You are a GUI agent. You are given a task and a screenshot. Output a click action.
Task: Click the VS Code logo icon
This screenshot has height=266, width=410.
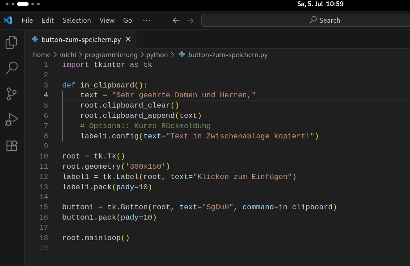pyautogui.click(x=8, y=20)
